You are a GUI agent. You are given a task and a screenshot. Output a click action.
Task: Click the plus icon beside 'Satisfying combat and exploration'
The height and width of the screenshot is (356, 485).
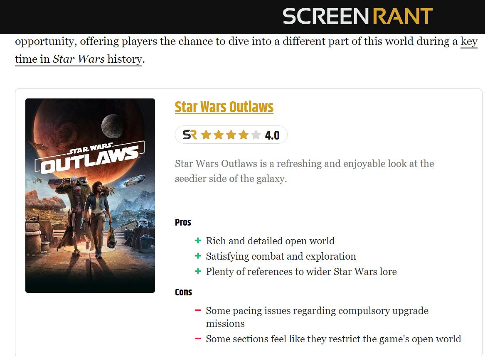198,256
